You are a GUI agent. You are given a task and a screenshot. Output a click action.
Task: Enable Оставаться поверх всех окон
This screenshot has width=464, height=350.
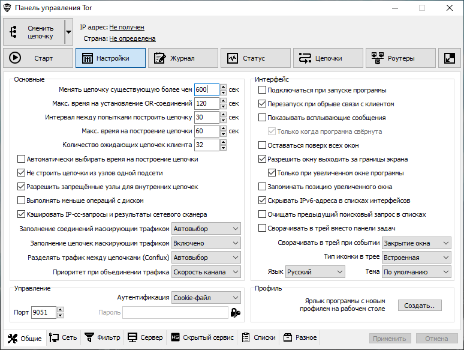(262, 145)
